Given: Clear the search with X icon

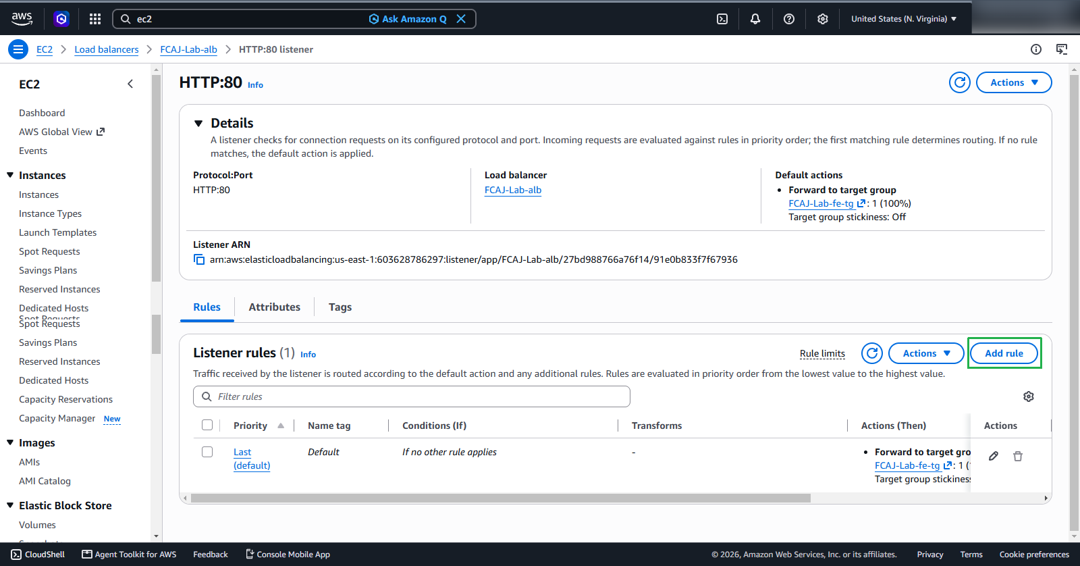Looking at the screenshot, I should point(461,19).
